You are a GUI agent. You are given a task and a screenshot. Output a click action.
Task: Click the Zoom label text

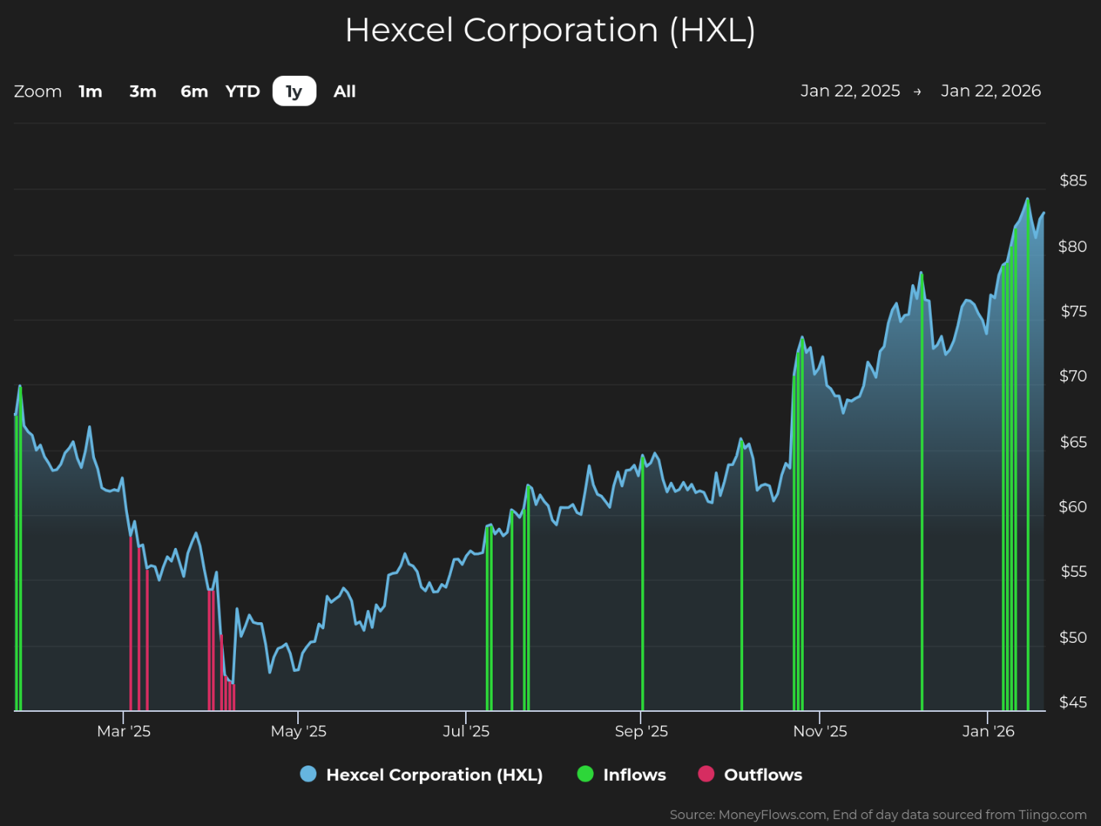[38, 91]
